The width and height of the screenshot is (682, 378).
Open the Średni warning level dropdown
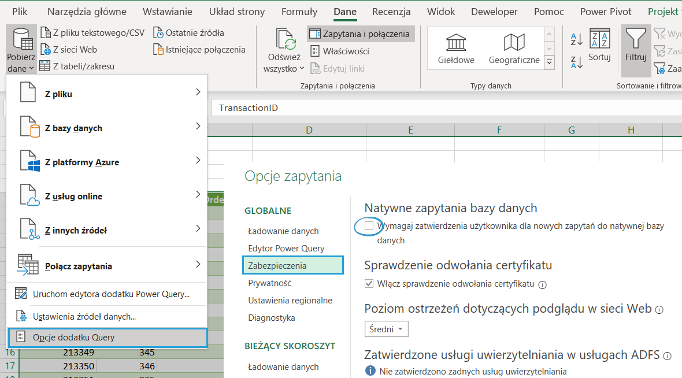point(387,329)
